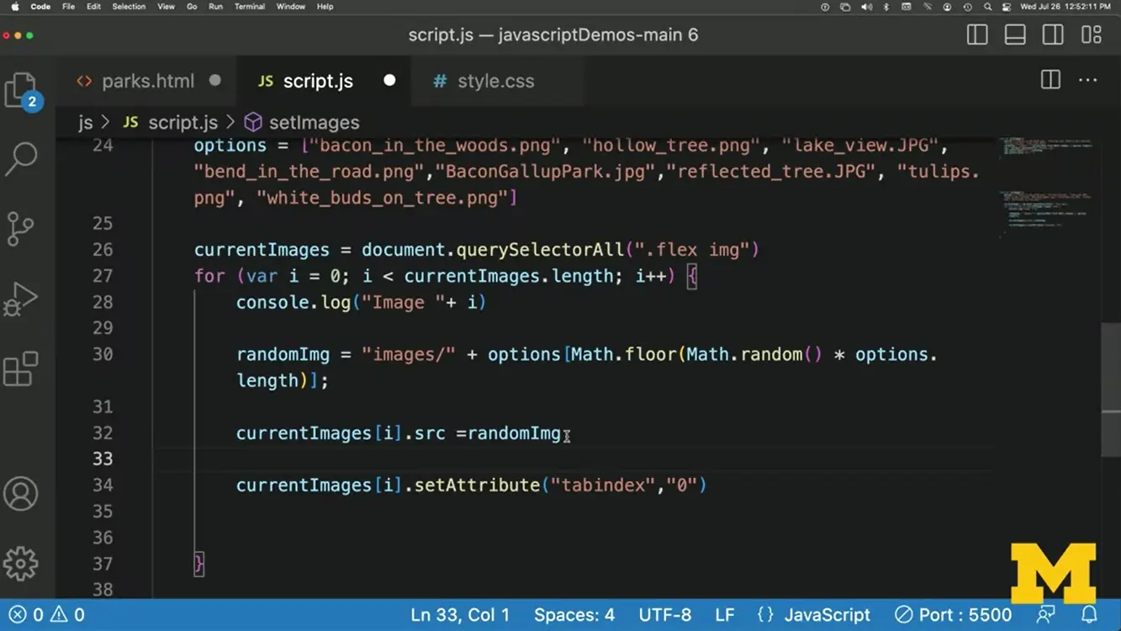The height and width of the screenshot is (631, 1121).
Task: Click Spaces: 4 indentation setting
Action: pyautogui.click(x=574, y=615)
